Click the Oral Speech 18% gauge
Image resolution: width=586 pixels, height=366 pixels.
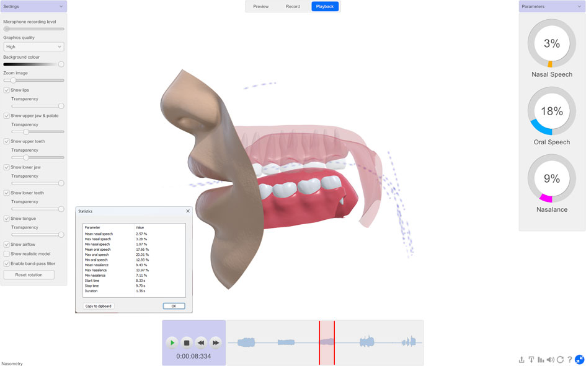(x=552, y=111)
